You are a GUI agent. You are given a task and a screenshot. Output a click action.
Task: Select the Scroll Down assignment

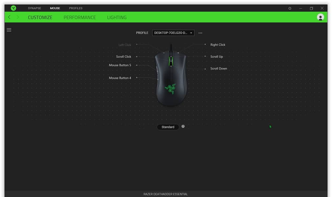[218, 69]
